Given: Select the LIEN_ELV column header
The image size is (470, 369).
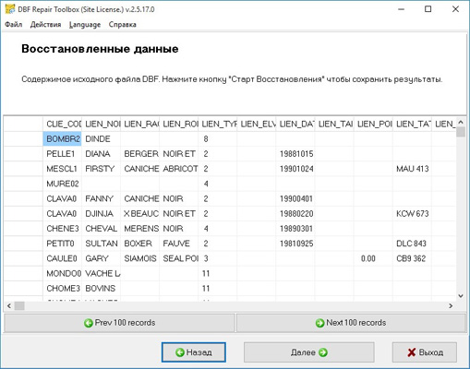Looking at the screenshot, I should [257, 124].
